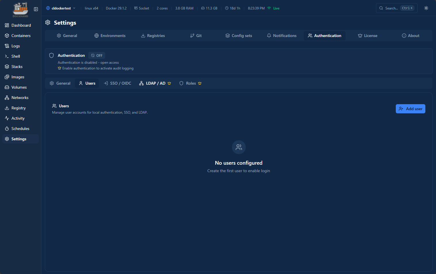Viewport: 436px width, 274px height.
Task: Open the cldockertest environment dropdown
Action: point(61,8)
